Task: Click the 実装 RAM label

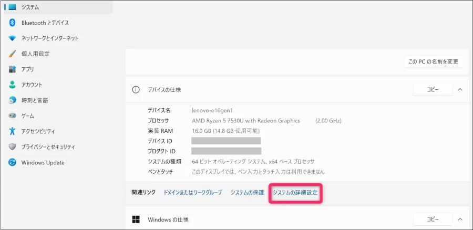Action: coord(160,131)
